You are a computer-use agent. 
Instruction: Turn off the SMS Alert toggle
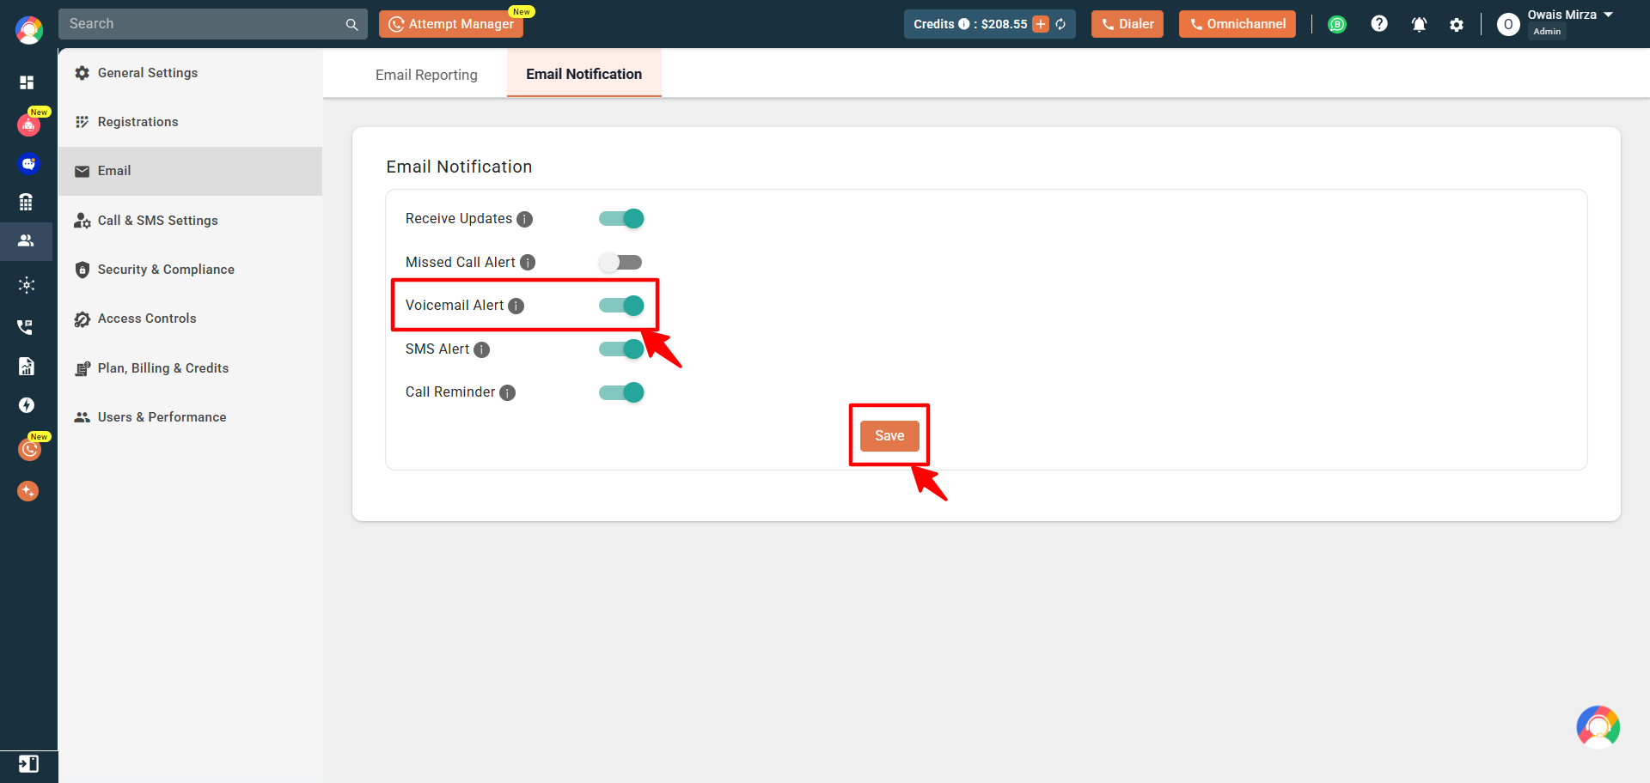point(621,349)
